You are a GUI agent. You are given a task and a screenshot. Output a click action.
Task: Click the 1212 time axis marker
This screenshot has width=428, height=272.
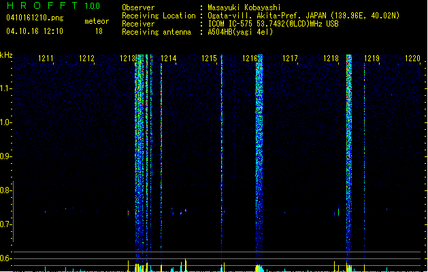pos(86,58)
